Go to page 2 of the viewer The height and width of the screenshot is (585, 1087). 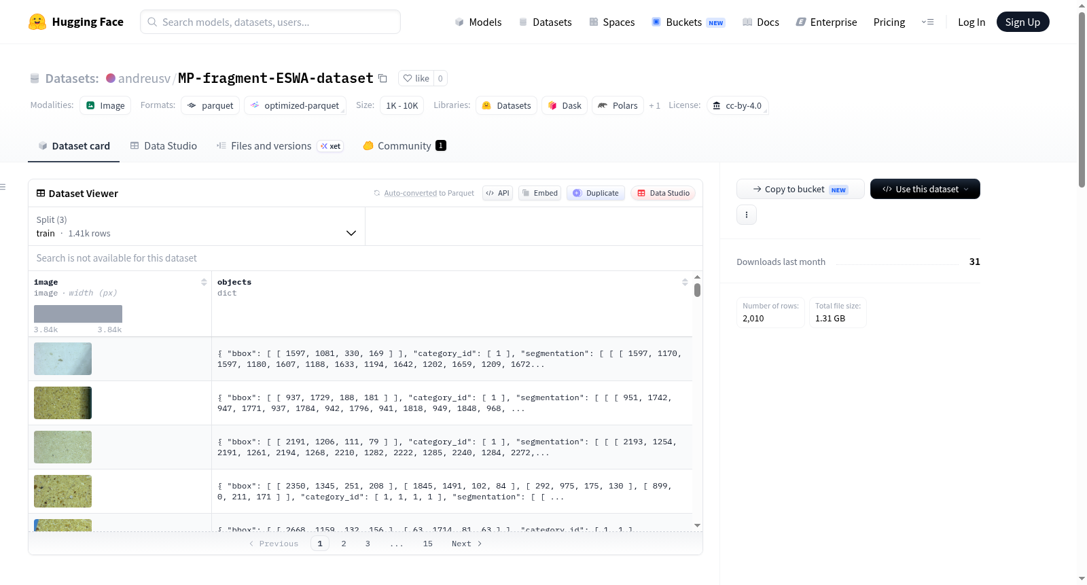344,544
